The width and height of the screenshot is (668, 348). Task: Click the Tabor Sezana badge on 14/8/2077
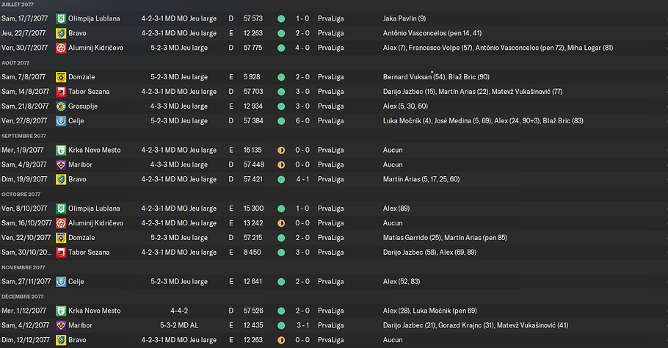pos(61,92)
